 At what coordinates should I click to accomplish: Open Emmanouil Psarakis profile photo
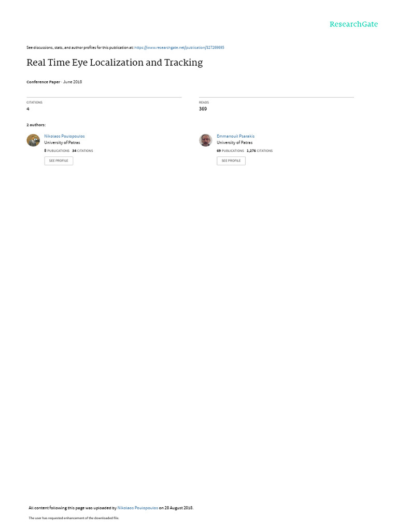click(x=205, y=140)
